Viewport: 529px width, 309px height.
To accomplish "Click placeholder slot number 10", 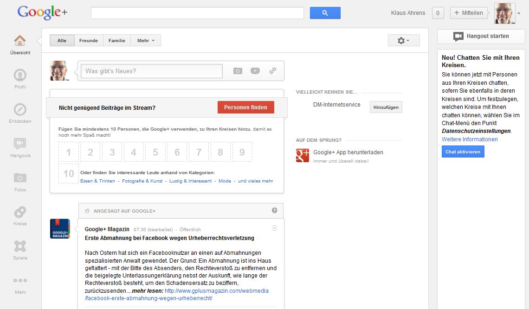I will click(69, 174).
